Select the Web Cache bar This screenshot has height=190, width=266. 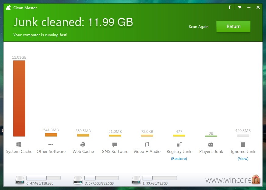tap(83, 135)
